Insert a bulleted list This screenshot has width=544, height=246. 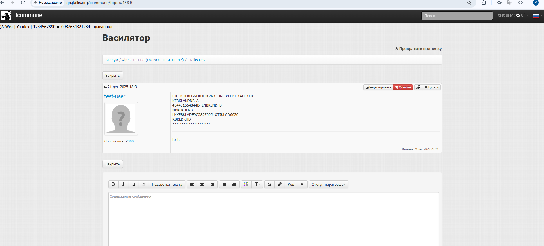point(224,184)
